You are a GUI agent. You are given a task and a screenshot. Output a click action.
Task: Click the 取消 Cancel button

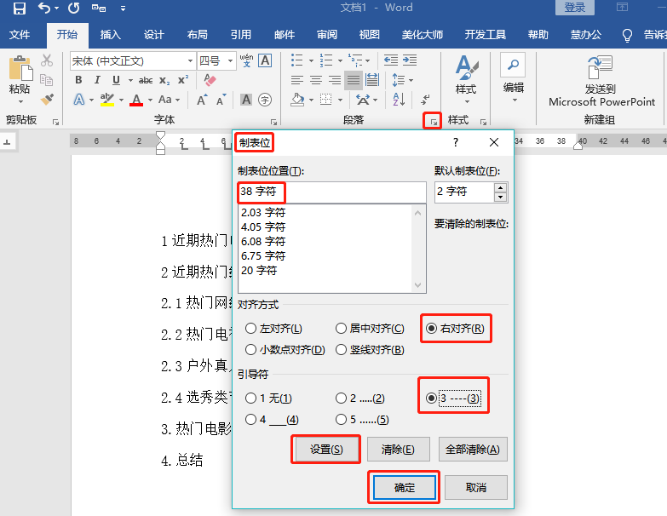[x=476, y=488]
